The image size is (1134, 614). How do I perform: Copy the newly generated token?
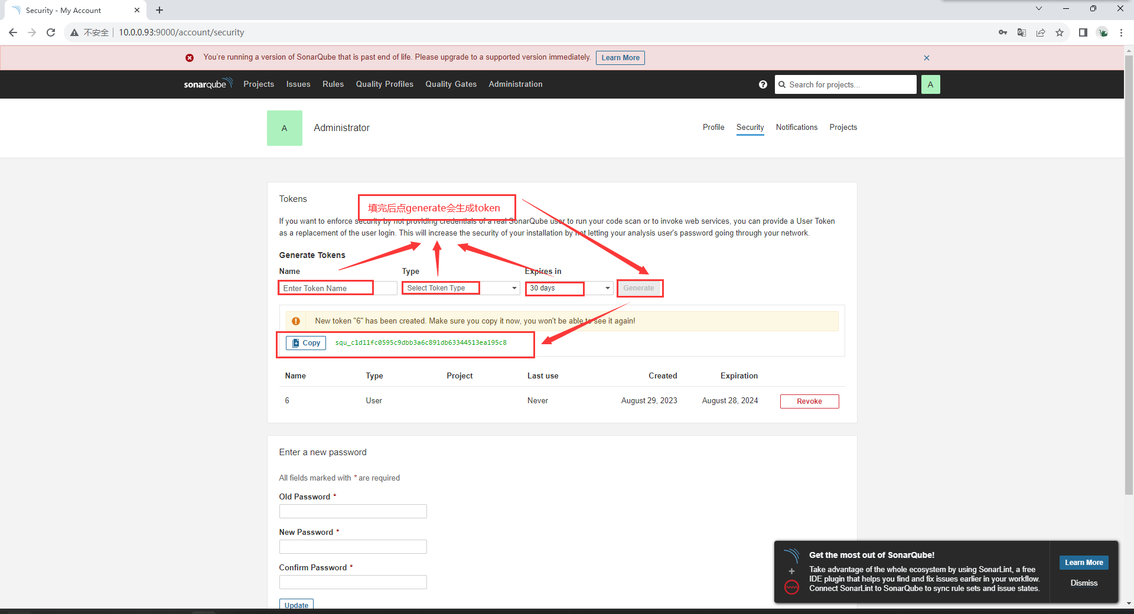pos(306,343)
